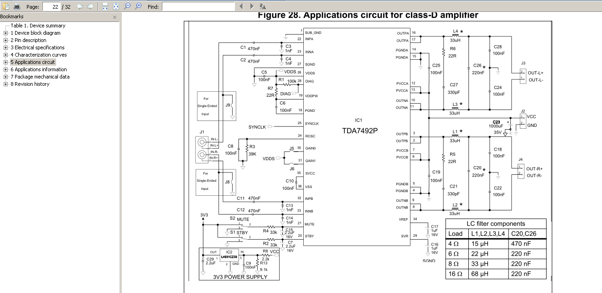
Task: Toggle match case search option
Action: click(x=263, y=6)
